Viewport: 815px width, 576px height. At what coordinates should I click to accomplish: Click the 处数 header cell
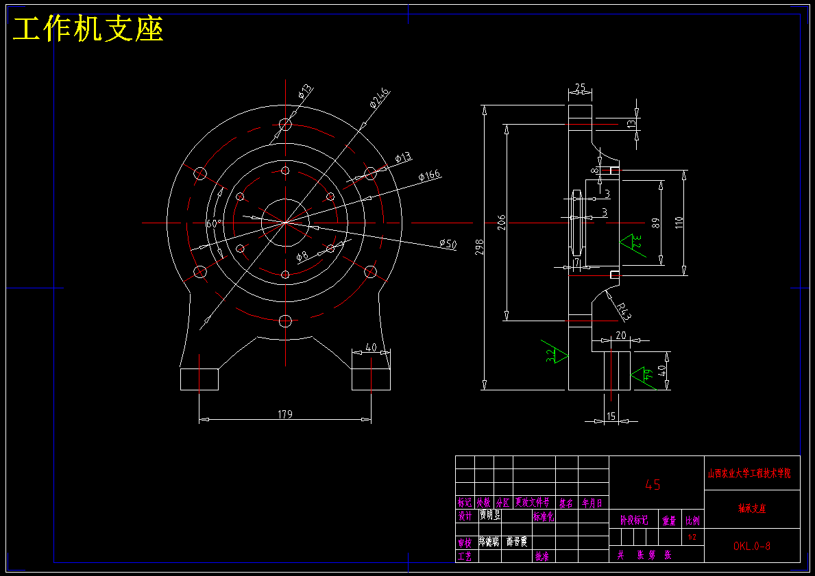(484, 503)
